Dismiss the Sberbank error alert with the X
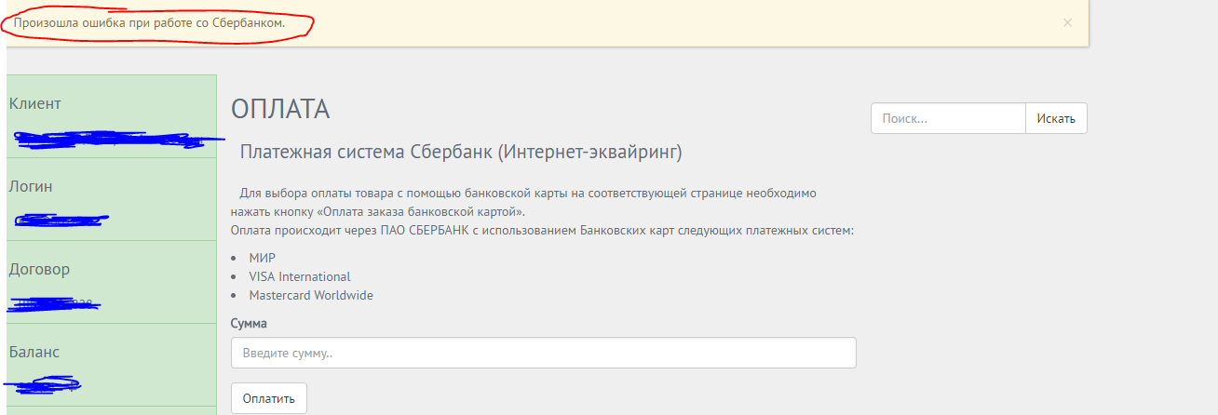Viewport: 1218px width, 415px height. pyautogui.click(x=1067, y=22)
